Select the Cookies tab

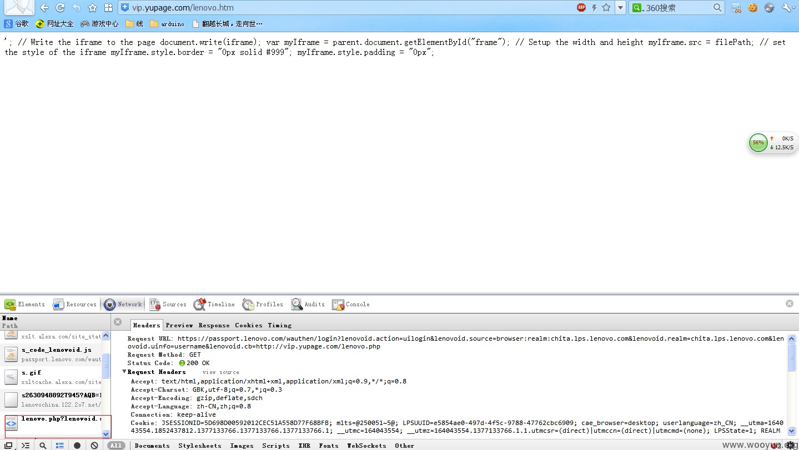[249, 325]
